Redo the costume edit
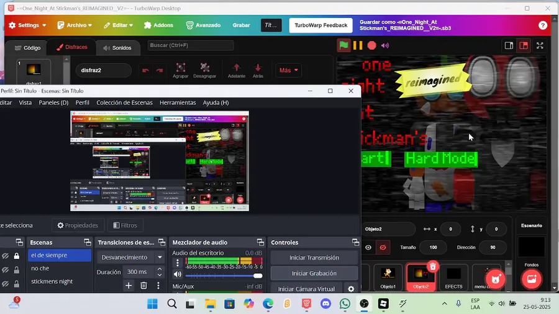 pyautogui.click(x=160, y=70)
